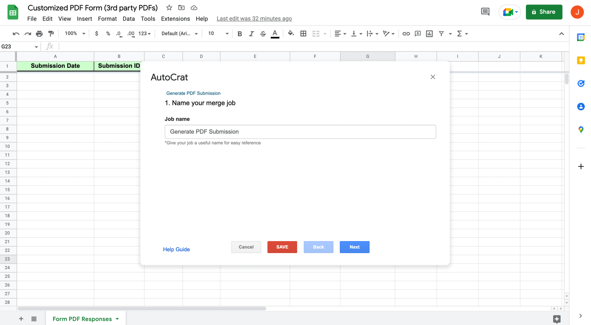Show the side panel chevron
This screenshot has height=325, width=591.
tap(580, 316)
